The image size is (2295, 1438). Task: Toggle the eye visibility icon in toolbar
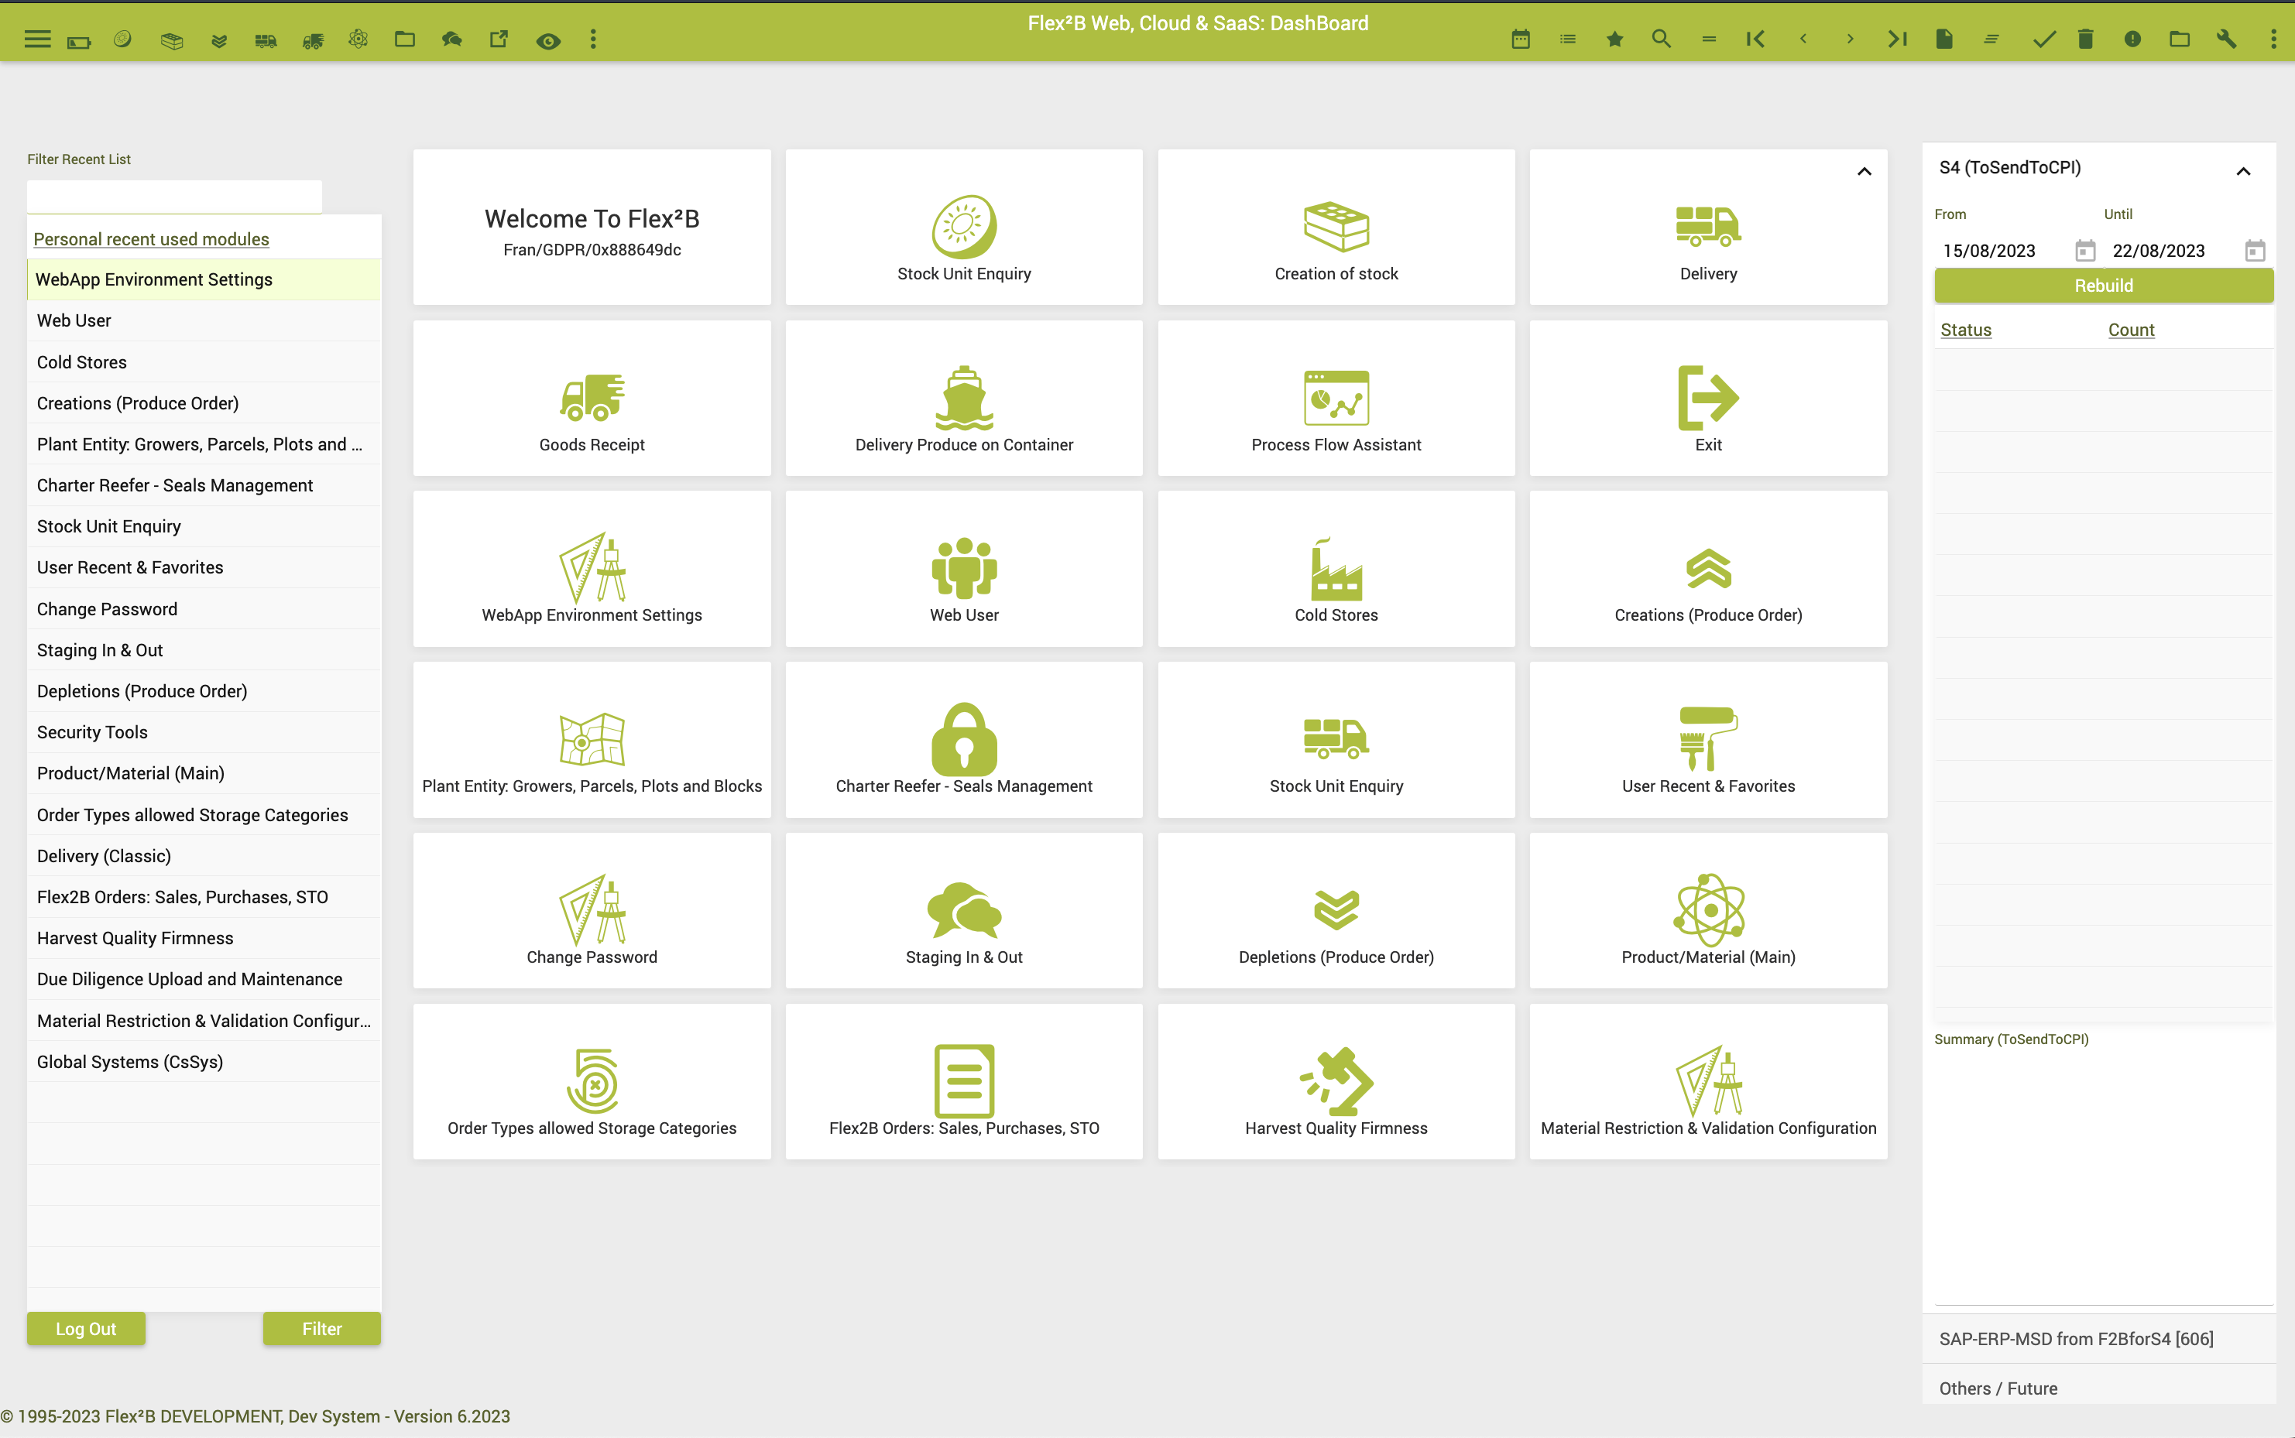(x=548, y=40)
